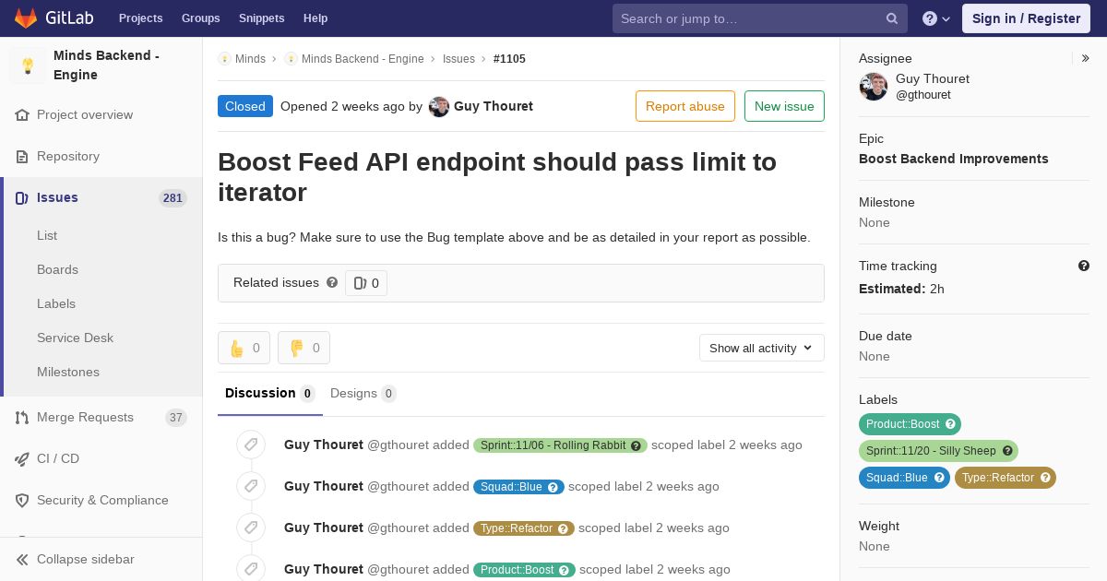Screen dimensions: 1107x581
Task: Open the Boost Backend Improvements epic
Action: click(953, 159)
